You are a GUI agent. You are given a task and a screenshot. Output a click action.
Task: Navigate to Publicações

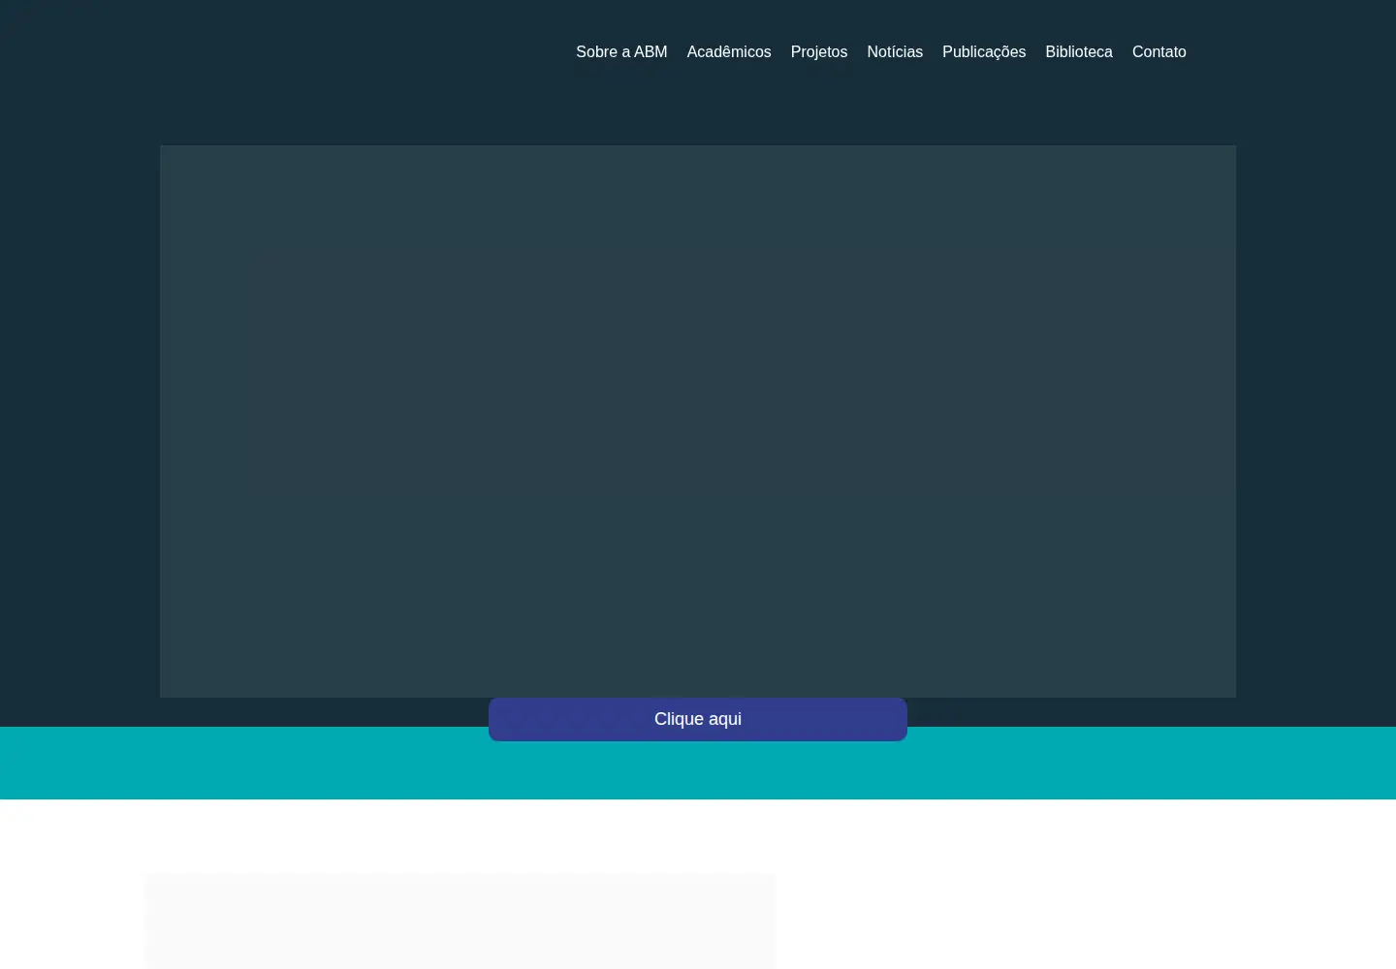tap(984, 52)
